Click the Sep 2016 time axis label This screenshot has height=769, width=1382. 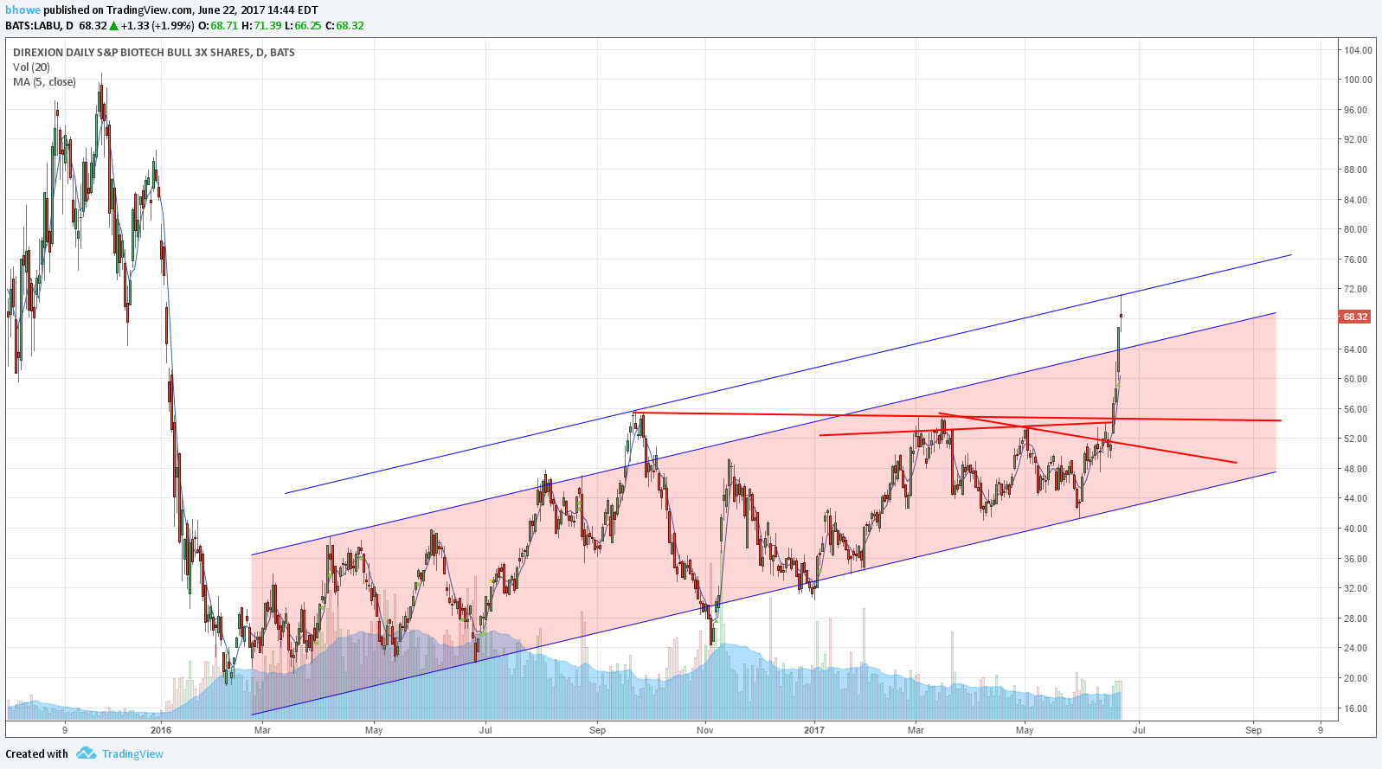597,730
